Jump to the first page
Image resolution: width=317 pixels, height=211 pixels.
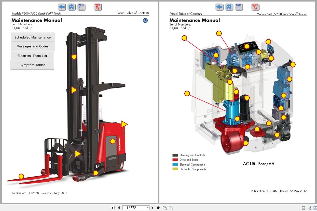point(113,208)
